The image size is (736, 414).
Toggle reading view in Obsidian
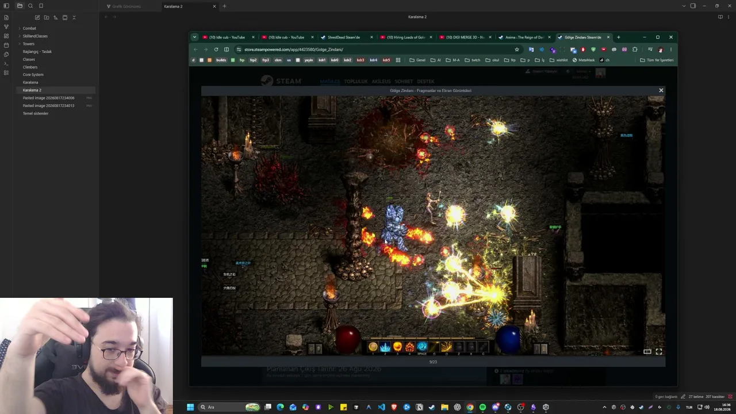[x=720, y=17]
